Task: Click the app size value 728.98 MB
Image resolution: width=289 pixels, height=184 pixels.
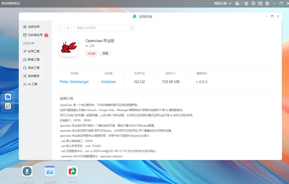Action: point(171,82)
